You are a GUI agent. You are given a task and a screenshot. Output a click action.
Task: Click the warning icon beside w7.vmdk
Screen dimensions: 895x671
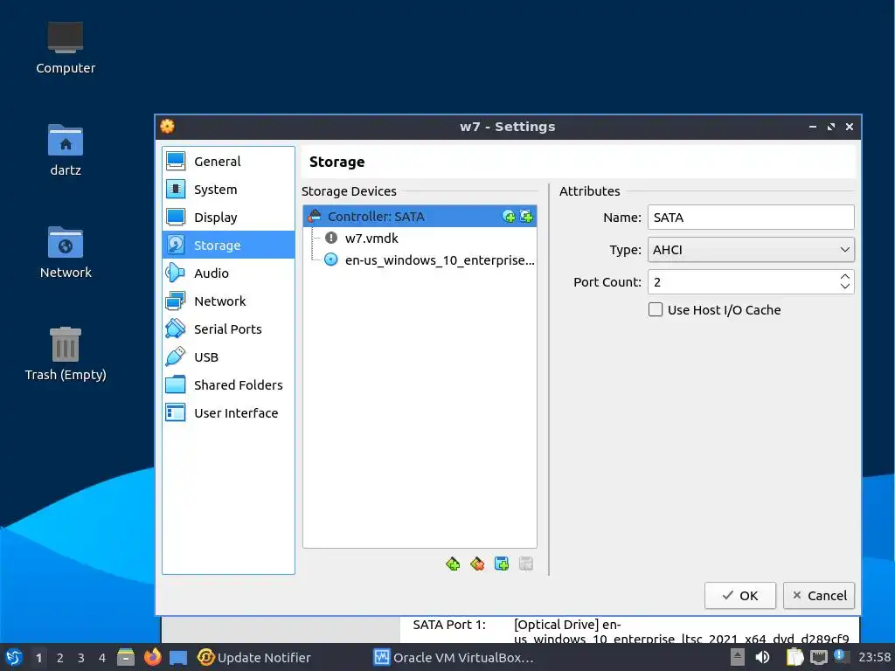[x=331, y=238]
